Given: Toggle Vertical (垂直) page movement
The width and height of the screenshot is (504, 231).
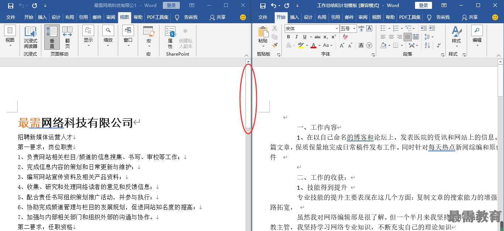Looking at the screenshot, I should point(52,37).
